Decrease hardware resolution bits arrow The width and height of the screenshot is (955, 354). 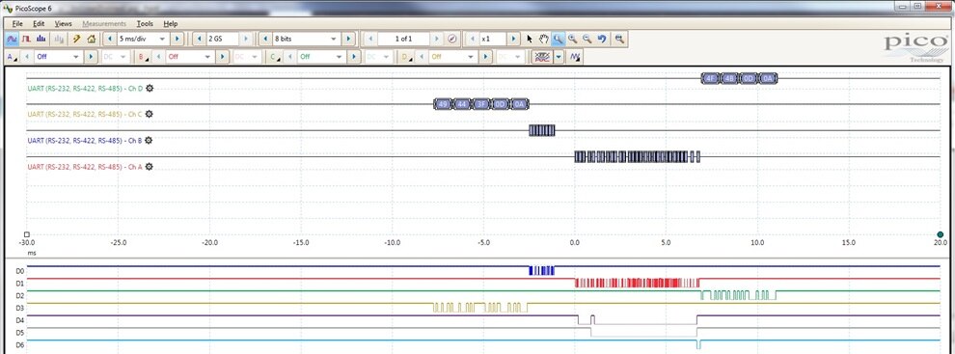[x=265, y=39]
